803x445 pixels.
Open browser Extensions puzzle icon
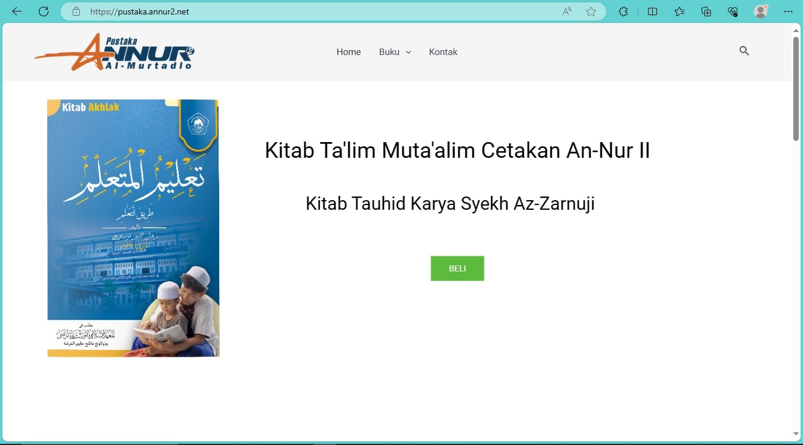point(623,11)
